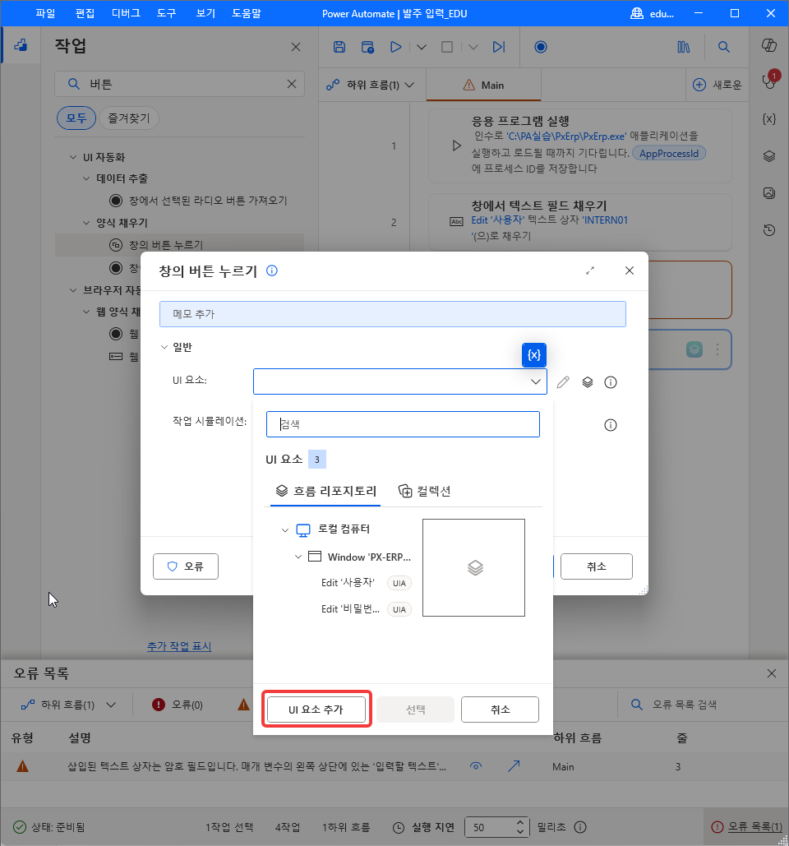Screen dimensions: 789x846
Task: Click the UI 요소 추가 button
Action: pos(316,709)
